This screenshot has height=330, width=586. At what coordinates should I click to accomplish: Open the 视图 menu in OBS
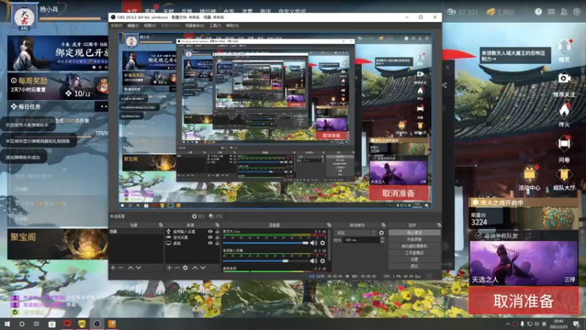click(150, 26)
